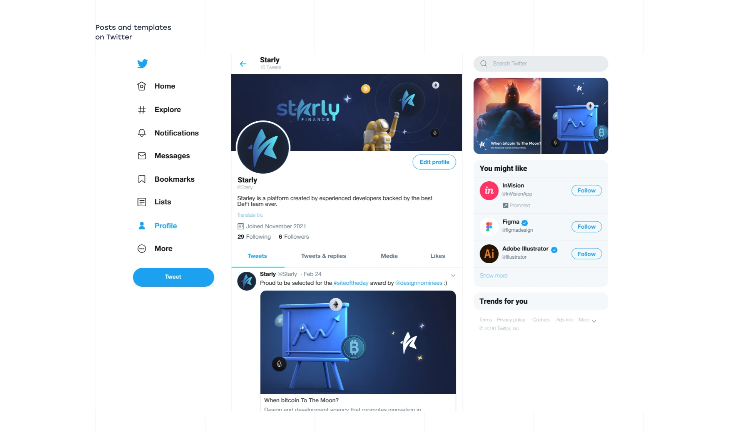The image size is (739, 433).
Task: Open Lists in the sidebar
Action: (x=154, y=202)
